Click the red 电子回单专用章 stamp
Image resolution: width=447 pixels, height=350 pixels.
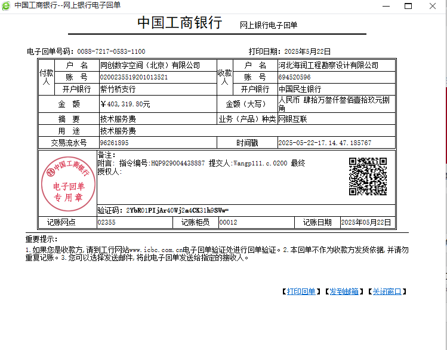click(69, 184)
